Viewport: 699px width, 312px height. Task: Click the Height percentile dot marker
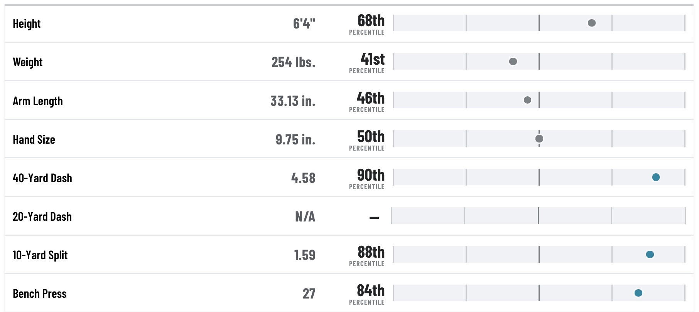click(x=591, y=23)
